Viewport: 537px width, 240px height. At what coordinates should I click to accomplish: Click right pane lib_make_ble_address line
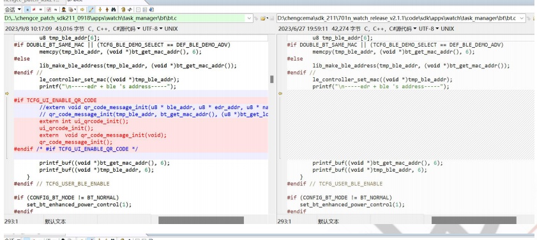(x=411, y=65)
